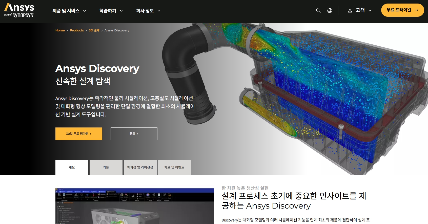Switch to the 자료 및 이벤트 tab
Screen dimensions: 428x224
[x=174, y=167]
